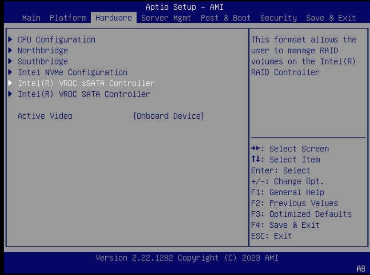Open the Post & Boot tab
Screen dimensions: 370x275
click(225, 18)
